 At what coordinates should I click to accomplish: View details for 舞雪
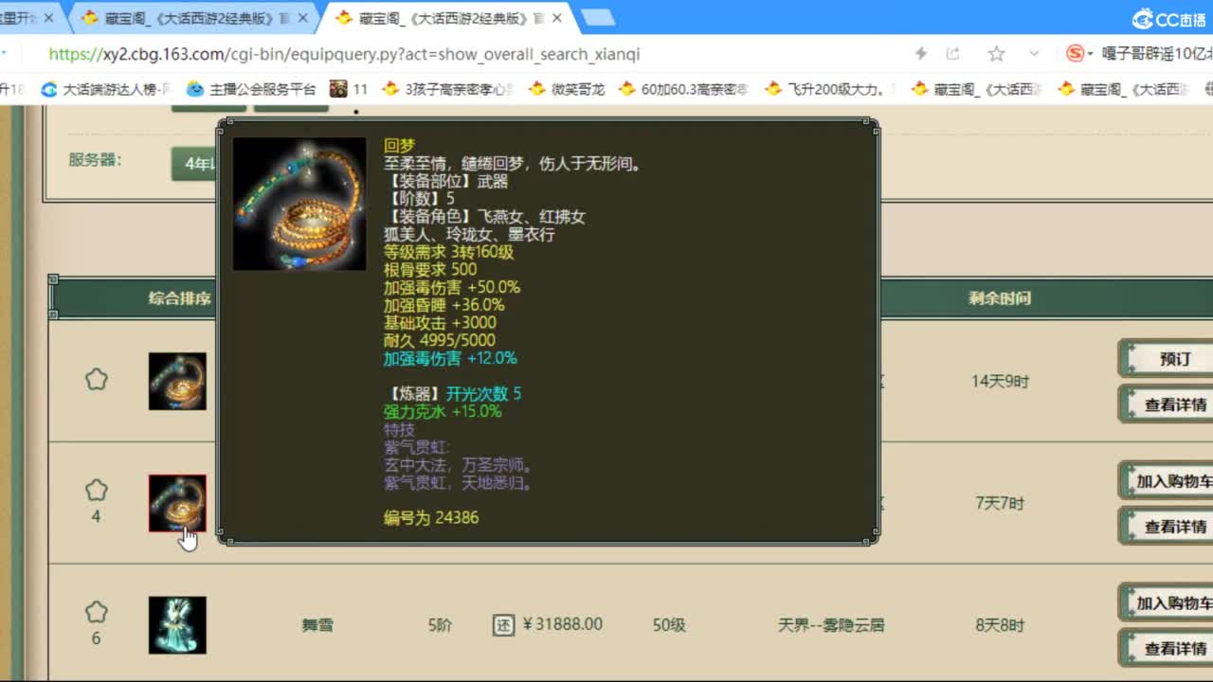[x=1167, y=648]
